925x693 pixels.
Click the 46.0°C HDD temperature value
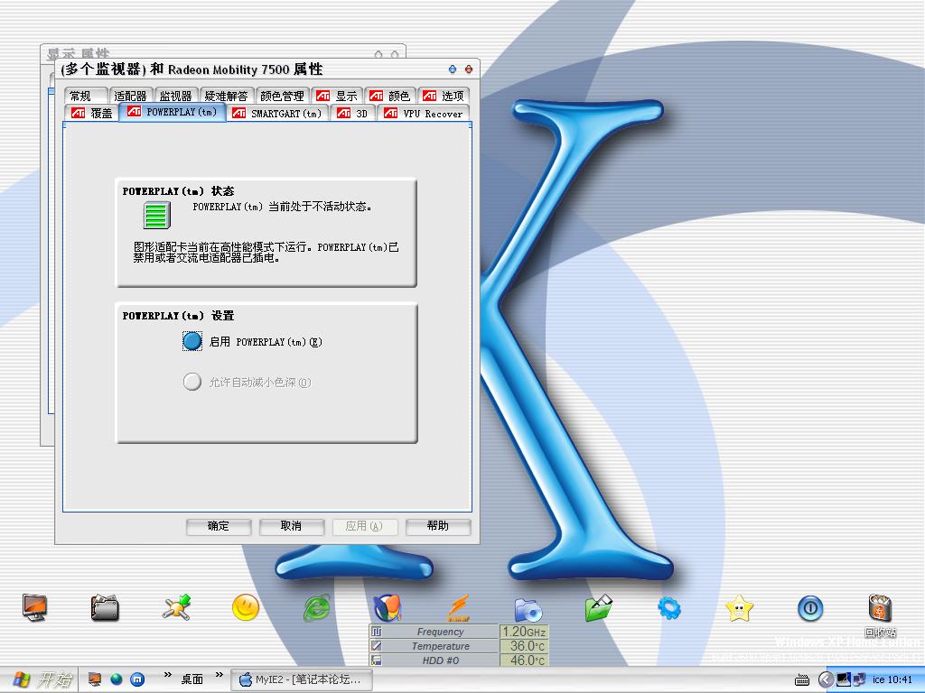pyautogui.click(x=525, y=661)
